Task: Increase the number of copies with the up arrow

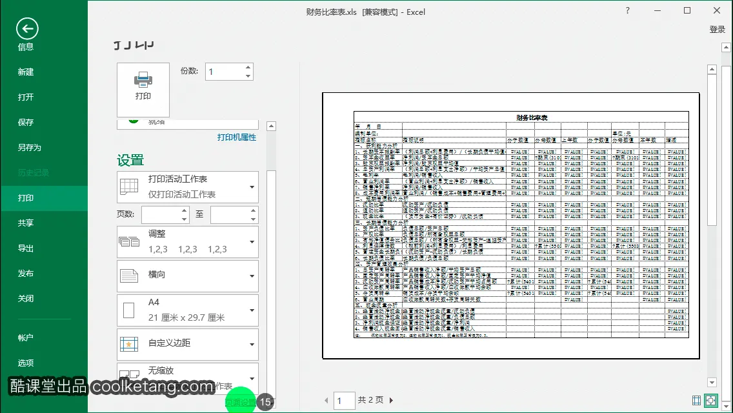Action: click(x=248, y=67)
